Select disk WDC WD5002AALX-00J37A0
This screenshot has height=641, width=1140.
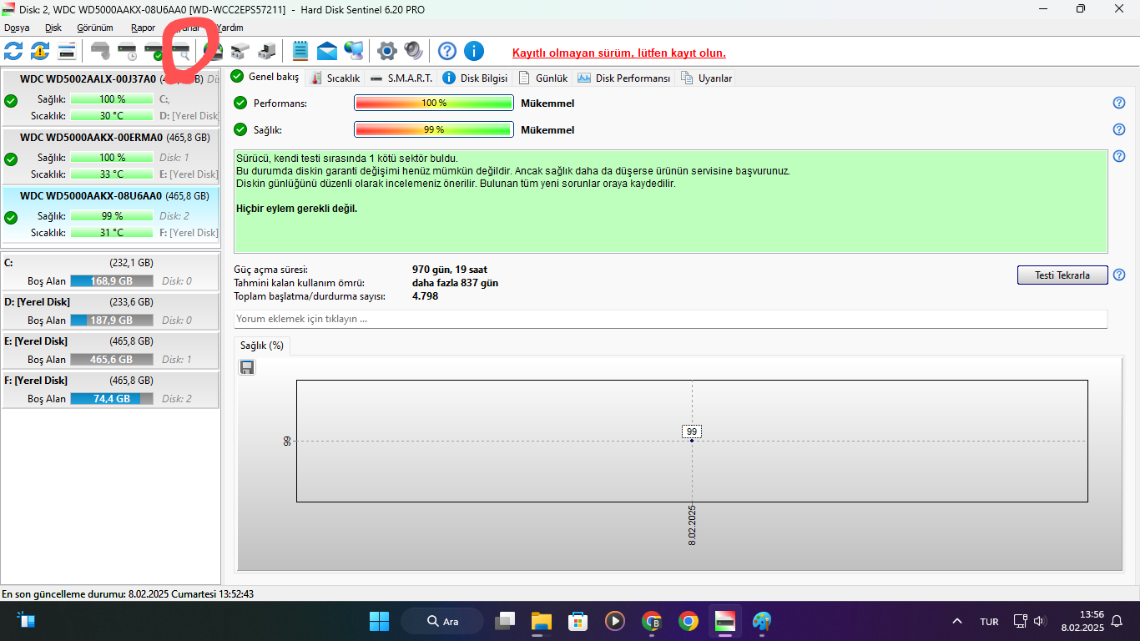click(110, 98)
